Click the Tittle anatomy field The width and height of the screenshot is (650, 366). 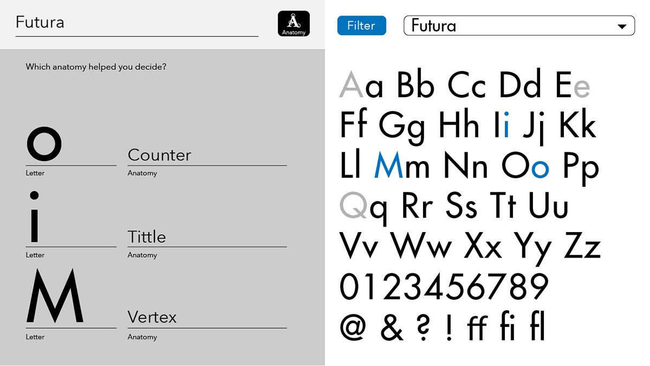(x=207, y=237)
